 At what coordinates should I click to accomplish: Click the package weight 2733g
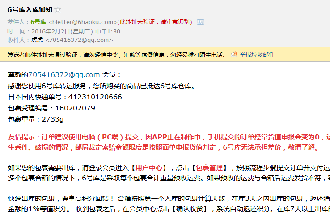click(53, 119)
